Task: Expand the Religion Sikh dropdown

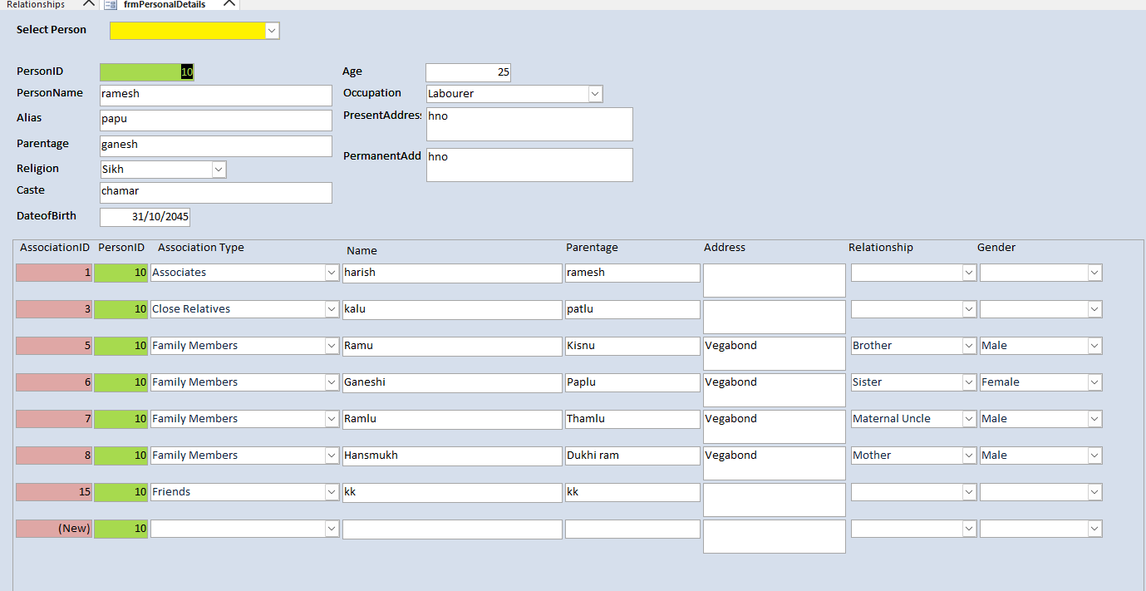Action: tap(219, 170)
